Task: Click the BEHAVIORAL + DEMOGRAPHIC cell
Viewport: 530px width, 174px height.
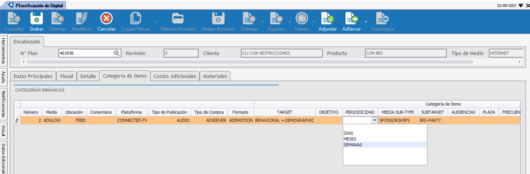Action: click(x=284, y=120)
